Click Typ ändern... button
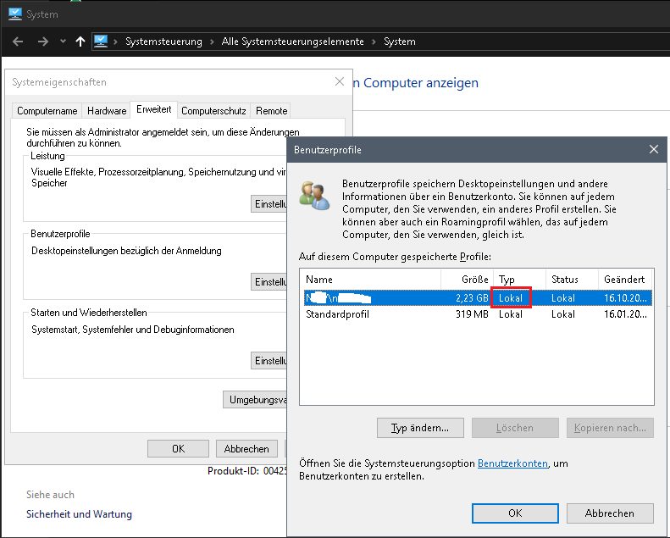Screen dimensions: 670x538 click(x=420, y=428)
